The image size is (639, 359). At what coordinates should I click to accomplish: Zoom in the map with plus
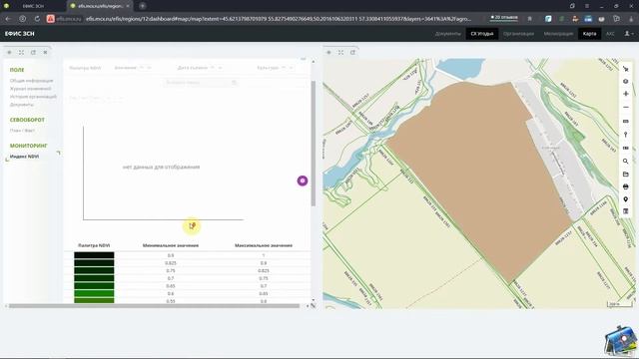(626, 94)
